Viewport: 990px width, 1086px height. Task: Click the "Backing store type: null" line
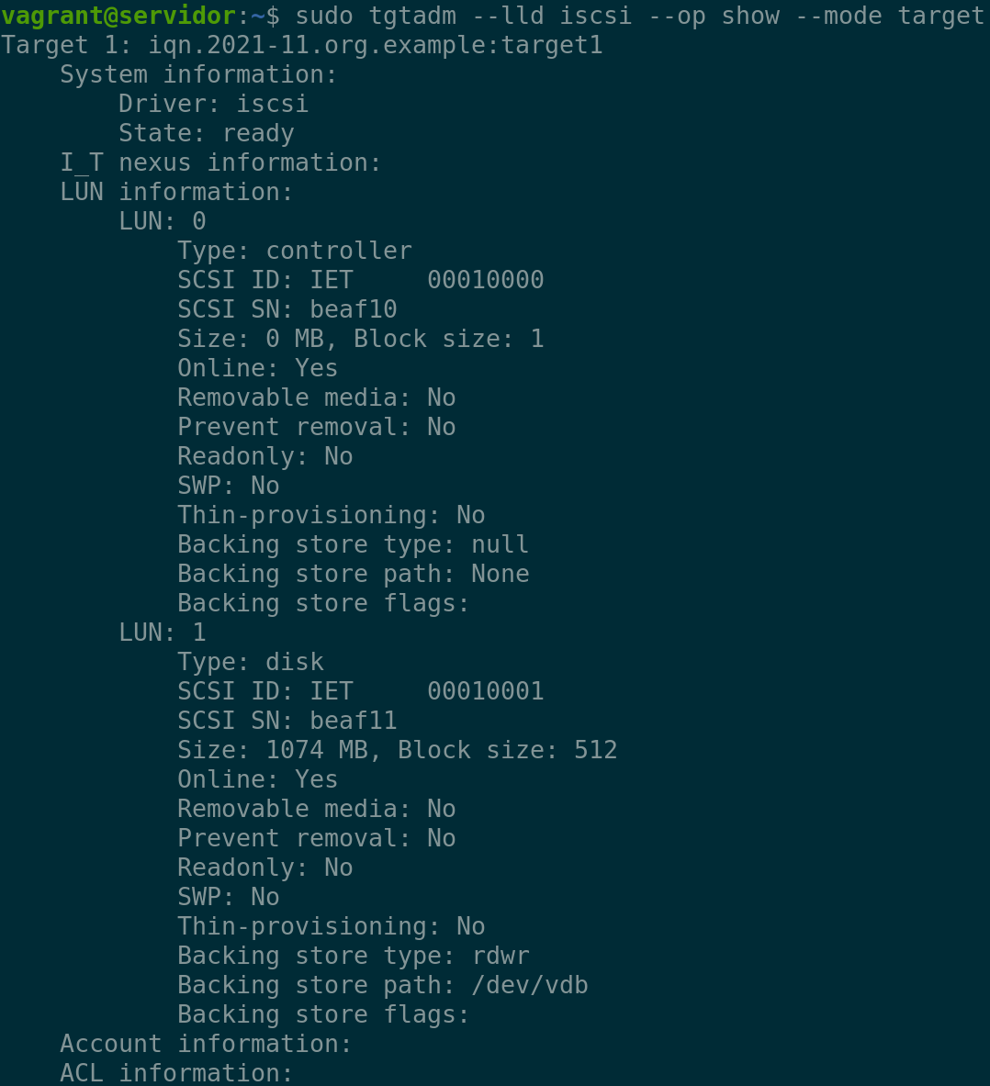353,544
